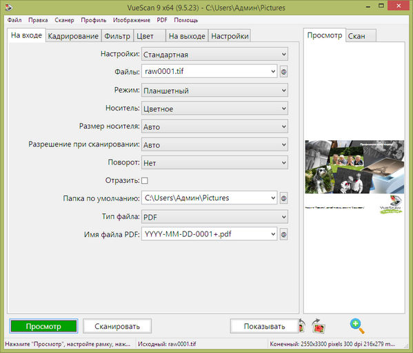The width and height of the screenshot is (413, 353).
Task: Click the @ button beside Папка по умолчанию
Action: [x=283, y=198]
